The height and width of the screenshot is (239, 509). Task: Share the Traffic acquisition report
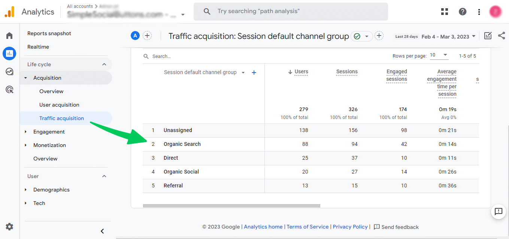(x=502, y=36)
